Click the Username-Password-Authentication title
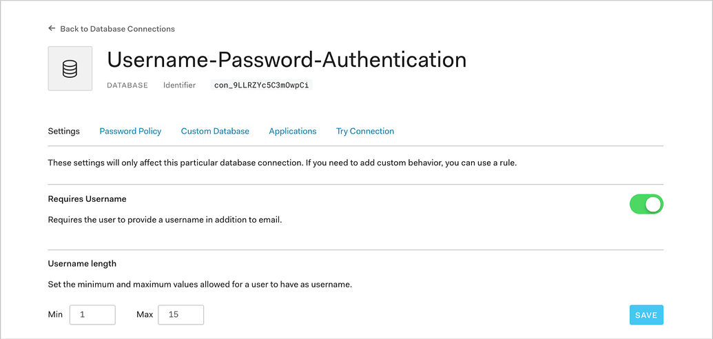 287,60
